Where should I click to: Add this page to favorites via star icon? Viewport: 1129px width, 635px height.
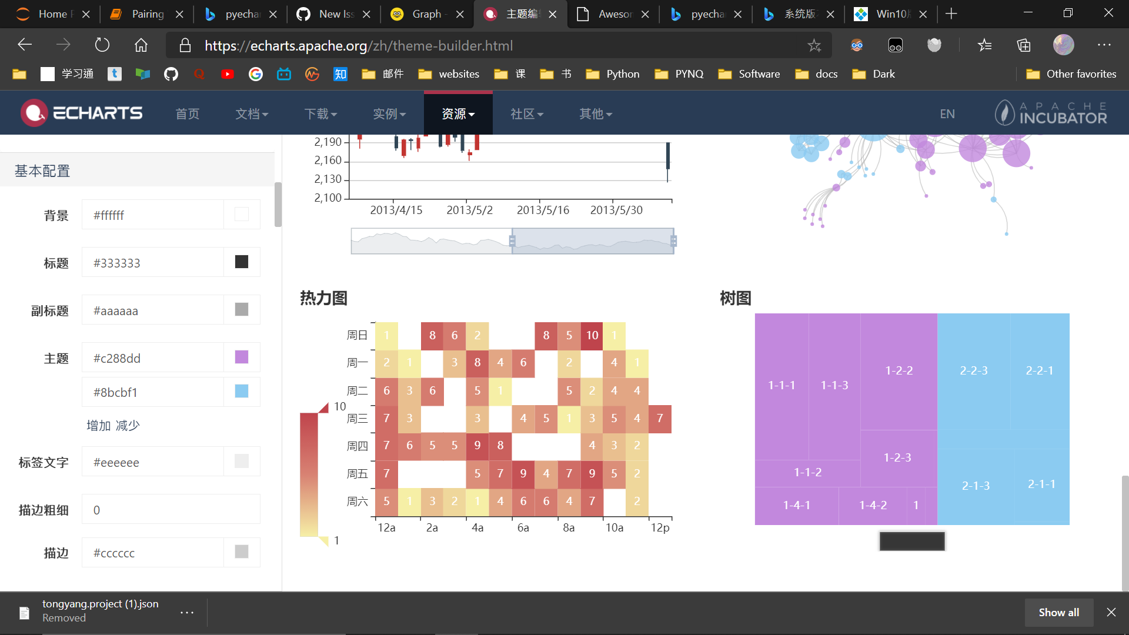pos(814,45)
